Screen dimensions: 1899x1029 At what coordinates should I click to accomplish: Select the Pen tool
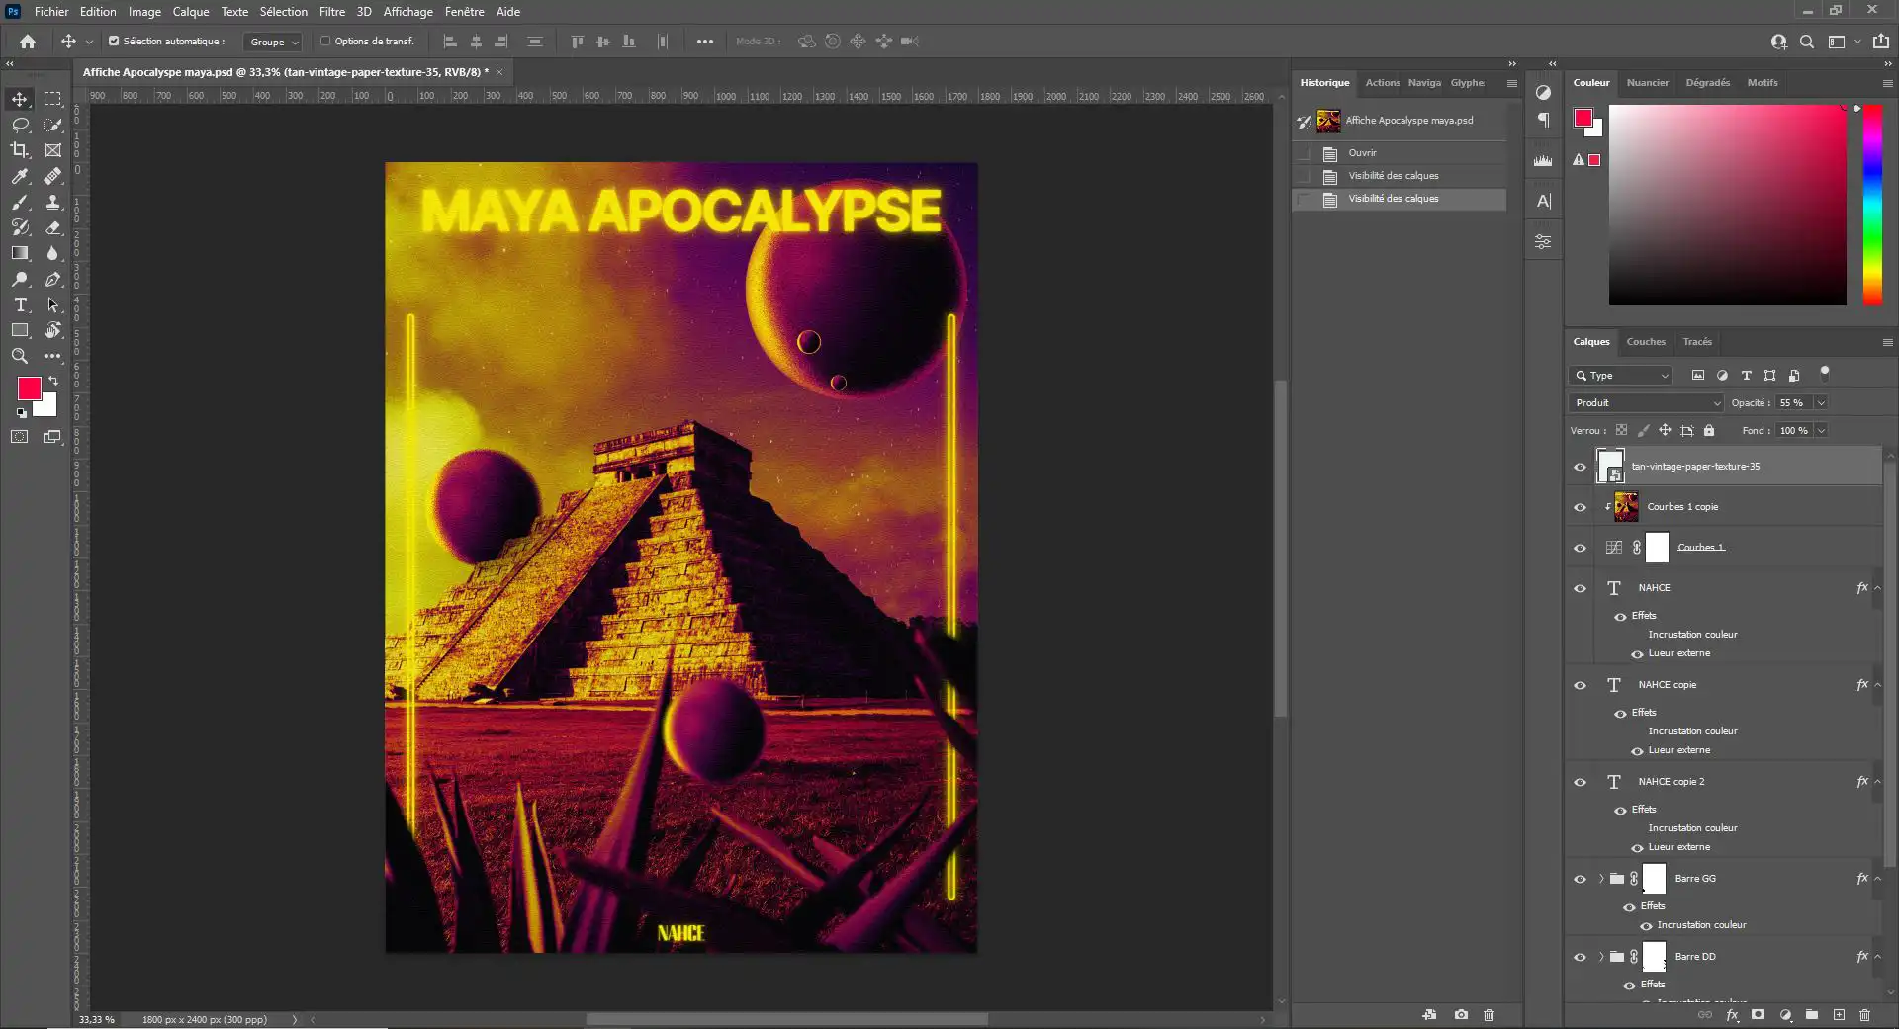[x=53, y=279]
